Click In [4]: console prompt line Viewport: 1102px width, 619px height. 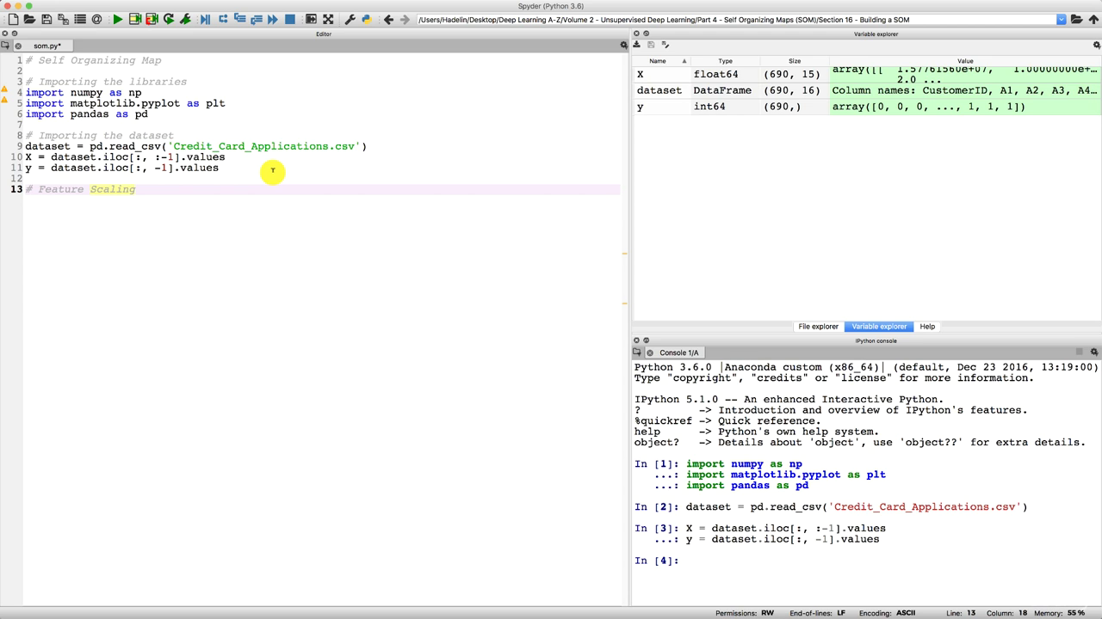656,561
